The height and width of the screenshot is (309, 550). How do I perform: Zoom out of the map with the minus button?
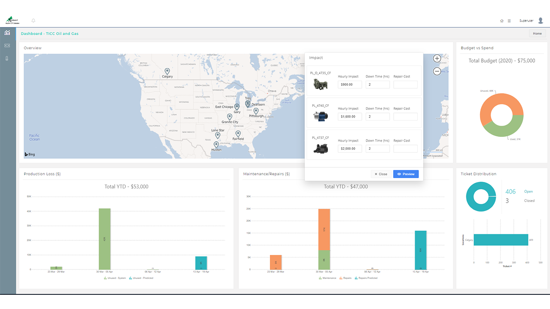437,71
